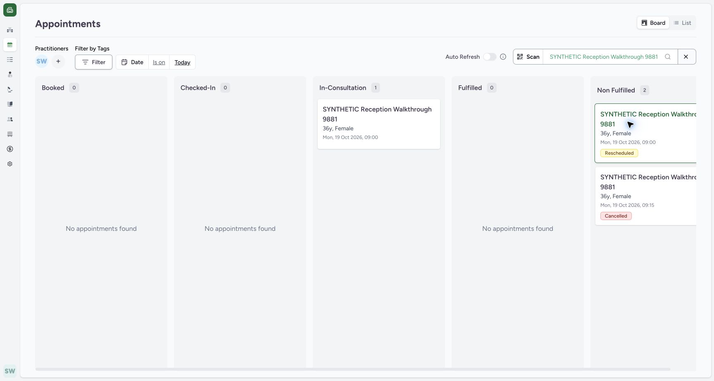Change the 'Today' date value

(x=182, y=62)
